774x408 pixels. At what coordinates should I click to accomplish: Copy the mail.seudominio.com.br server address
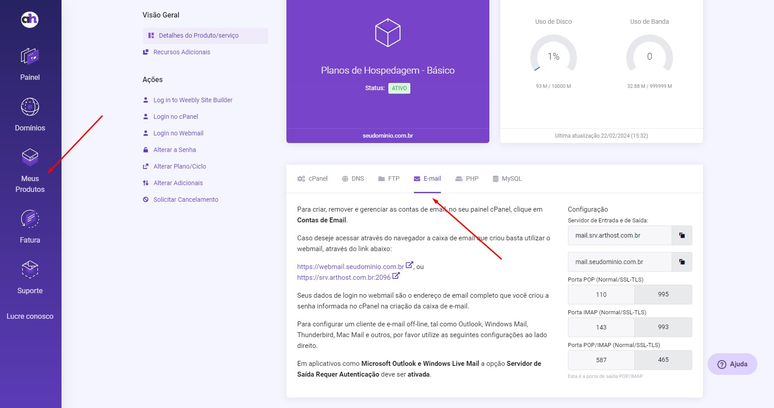pyautogui.click(x=682, y=262)
